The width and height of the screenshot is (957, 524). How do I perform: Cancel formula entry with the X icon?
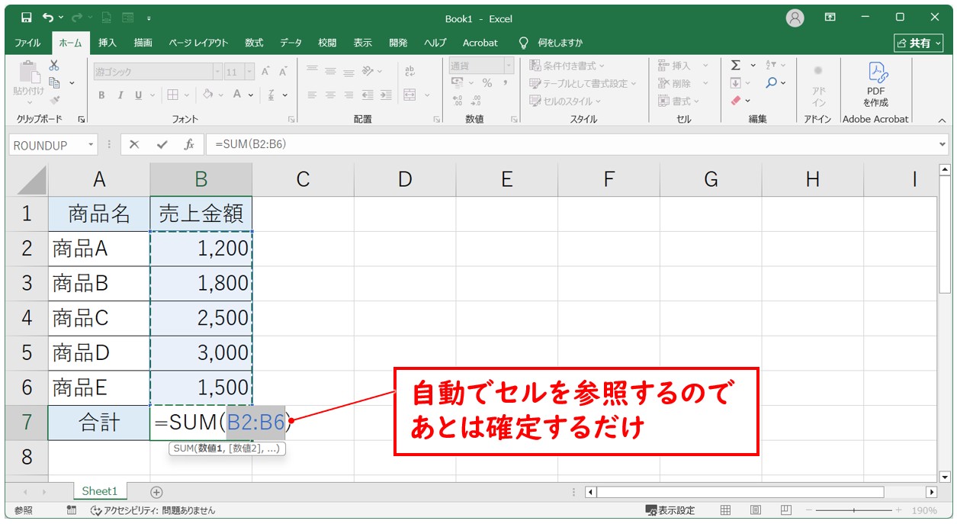pos(134,145)
